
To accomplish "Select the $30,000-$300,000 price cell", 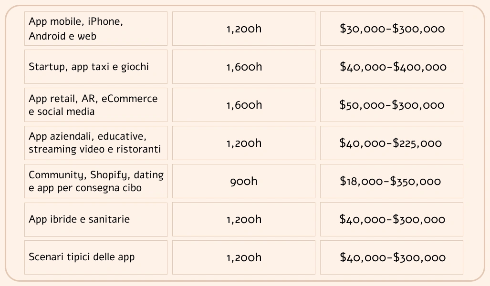I will coord(392,29).
